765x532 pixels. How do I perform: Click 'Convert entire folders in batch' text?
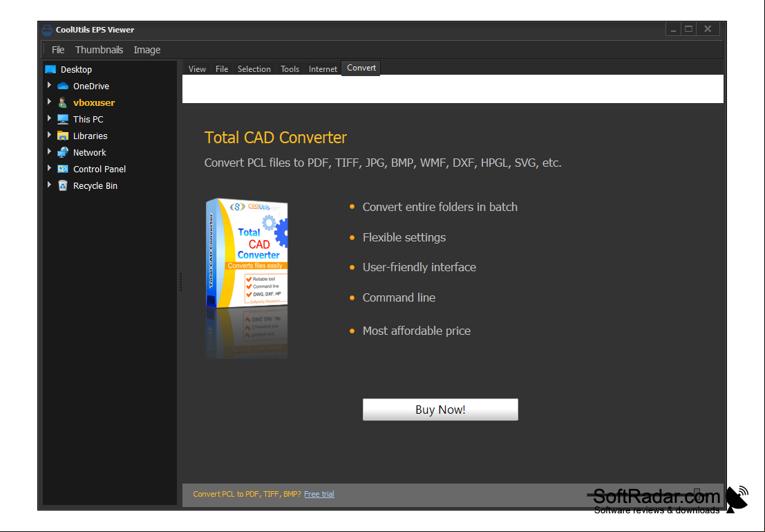click(x=440, y=207)
